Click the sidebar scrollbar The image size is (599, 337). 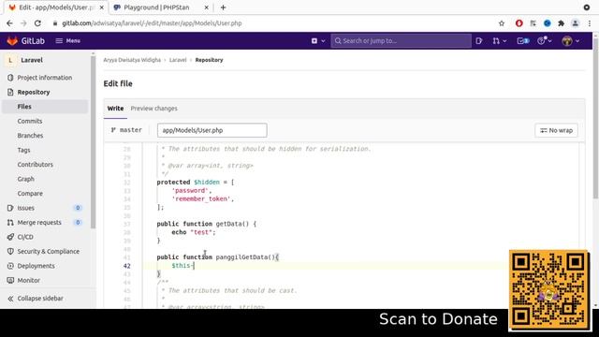tap(93, 142)
